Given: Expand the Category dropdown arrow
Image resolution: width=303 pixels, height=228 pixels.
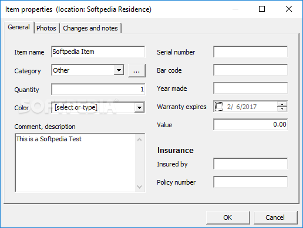Looking at the screenshot, I should pos(119,70).
